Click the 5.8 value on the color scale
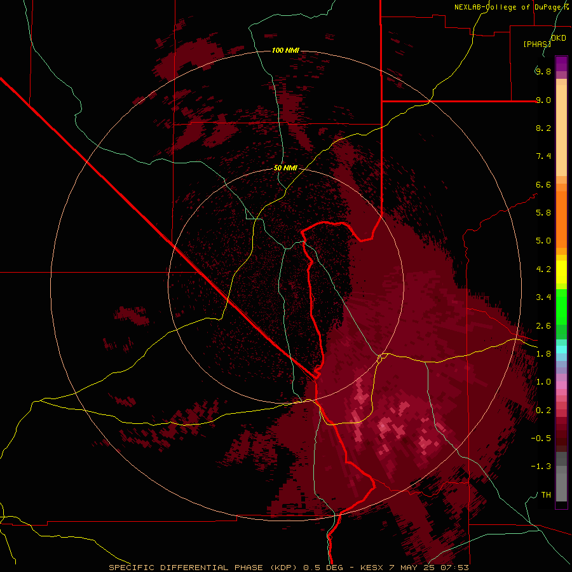The image size is (572, 572). (x=543, y=213)
